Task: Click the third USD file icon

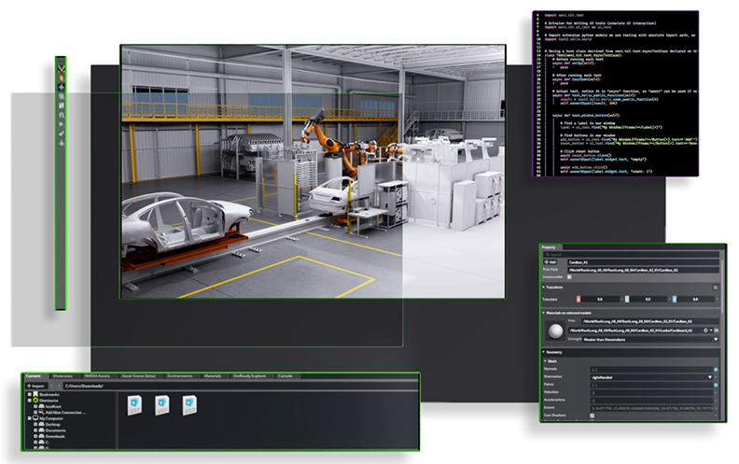Action: click(189, 403)
